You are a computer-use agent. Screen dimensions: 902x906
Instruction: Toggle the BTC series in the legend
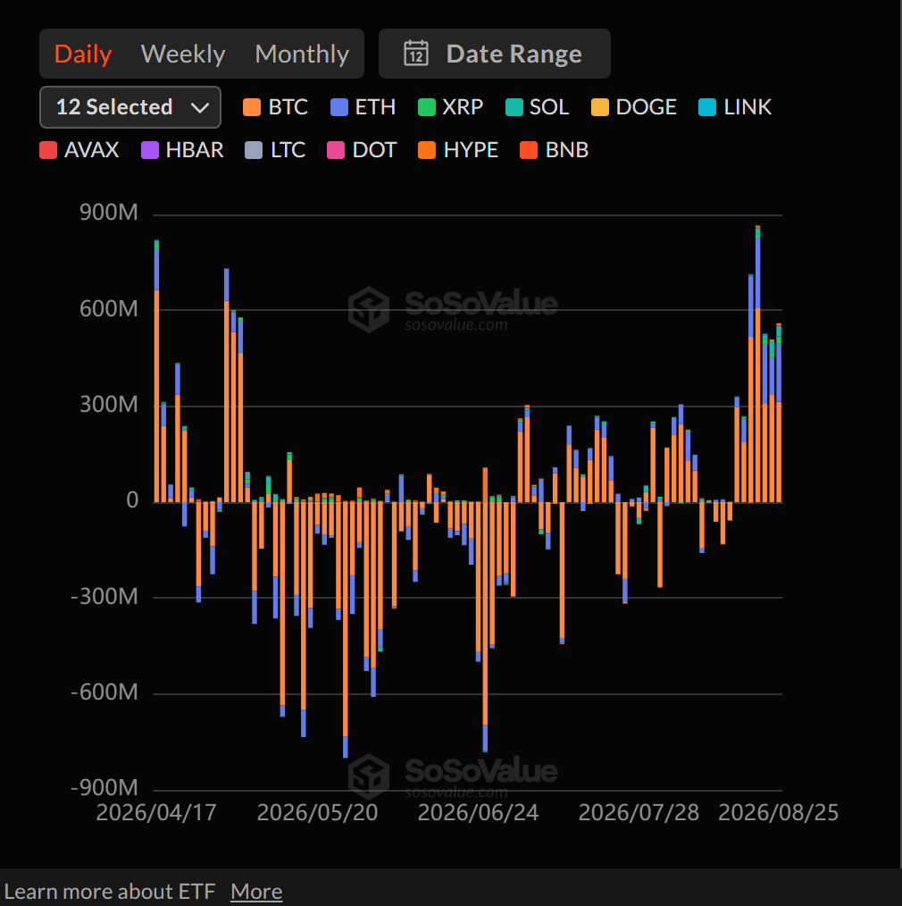[275, 107]
